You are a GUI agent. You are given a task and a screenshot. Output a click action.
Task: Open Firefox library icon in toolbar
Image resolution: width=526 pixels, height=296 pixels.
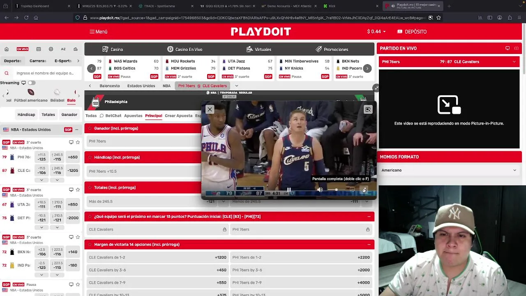[x=480, y=18]
